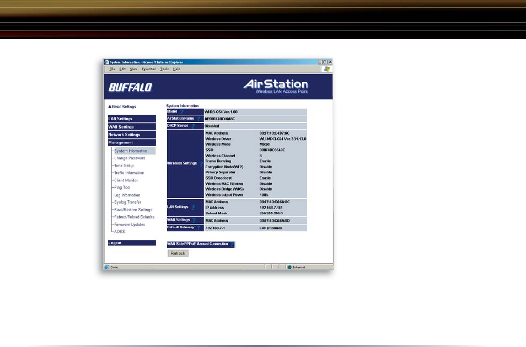
Task: Open Client Monitor page
Action: pos(126,180)
